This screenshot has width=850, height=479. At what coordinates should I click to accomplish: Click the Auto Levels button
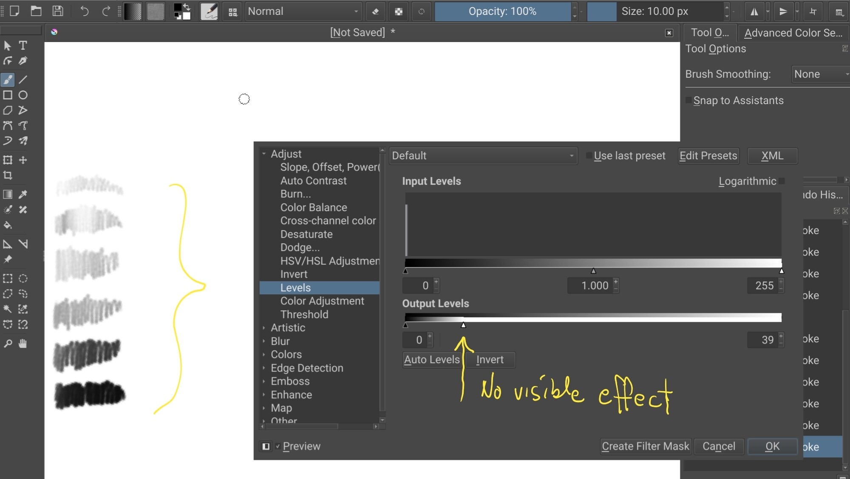coord(432,360)
